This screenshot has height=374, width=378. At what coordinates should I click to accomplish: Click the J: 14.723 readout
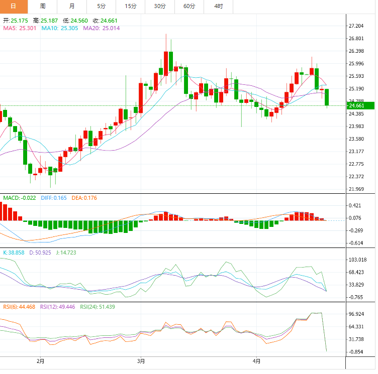click(66, 253)
